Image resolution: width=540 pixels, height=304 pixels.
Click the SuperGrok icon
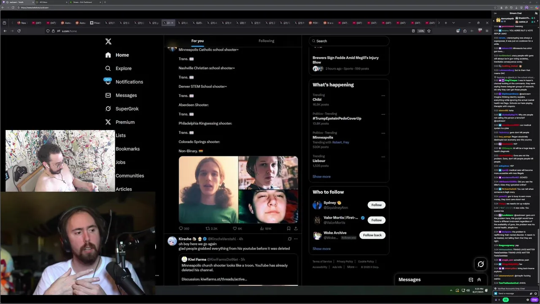click(x=108, y=109)
